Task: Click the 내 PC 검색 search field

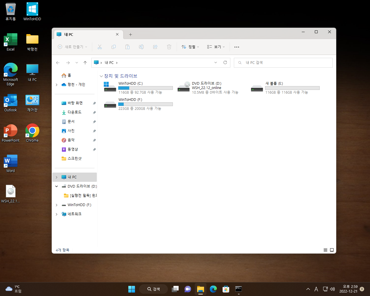Action: pos(283,63)
